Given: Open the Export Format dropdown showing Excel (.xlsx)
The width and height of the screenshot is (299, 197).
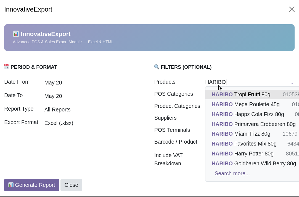Looking at the screenshot, I should click(59, 123).
